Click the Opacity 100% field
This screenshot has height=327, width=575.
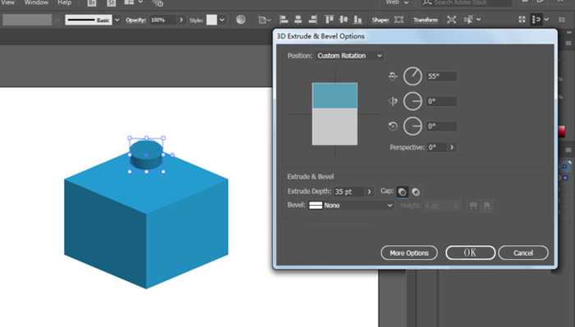(x=163, y=20)
